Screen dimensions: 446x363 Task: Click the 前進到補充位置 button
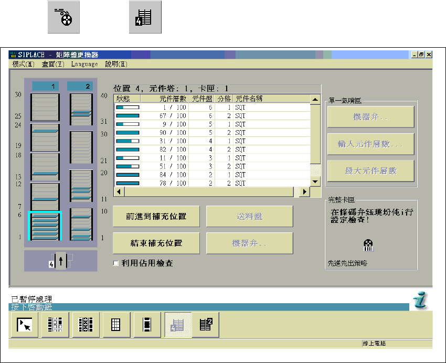click(x=156, y=216)
